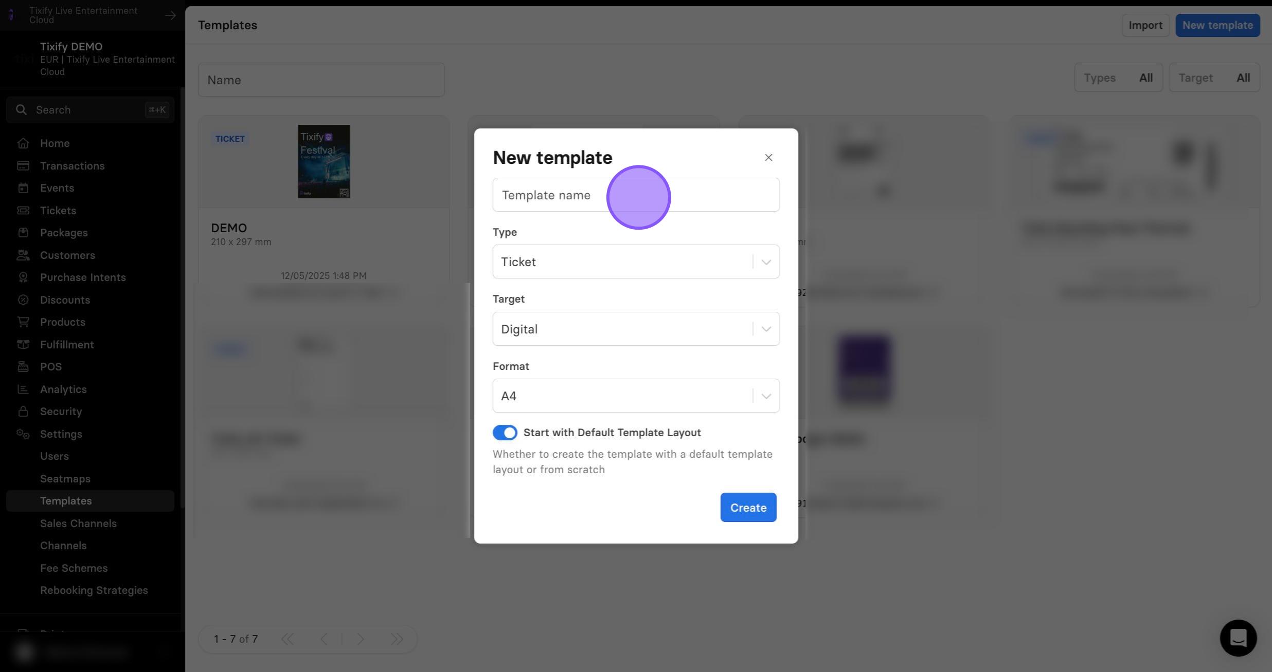Click the Products cart icon
This screenshot has height=672, width=1272.
[23, 322]
